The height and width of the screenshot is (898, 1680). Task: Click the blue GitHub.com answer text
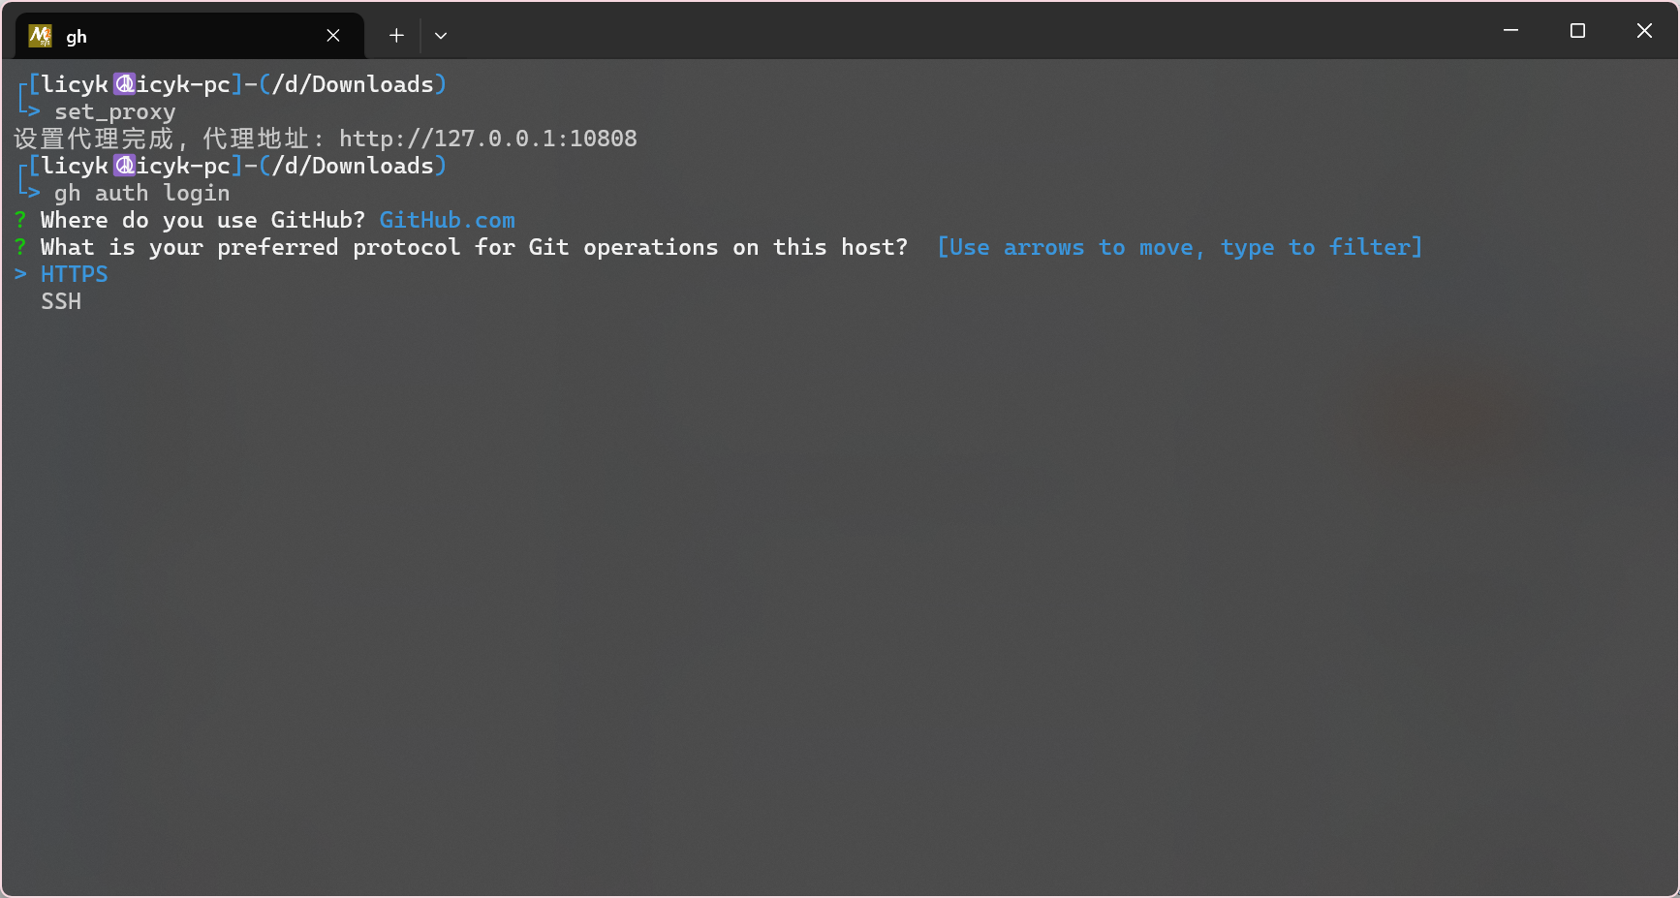coord(447,220)
